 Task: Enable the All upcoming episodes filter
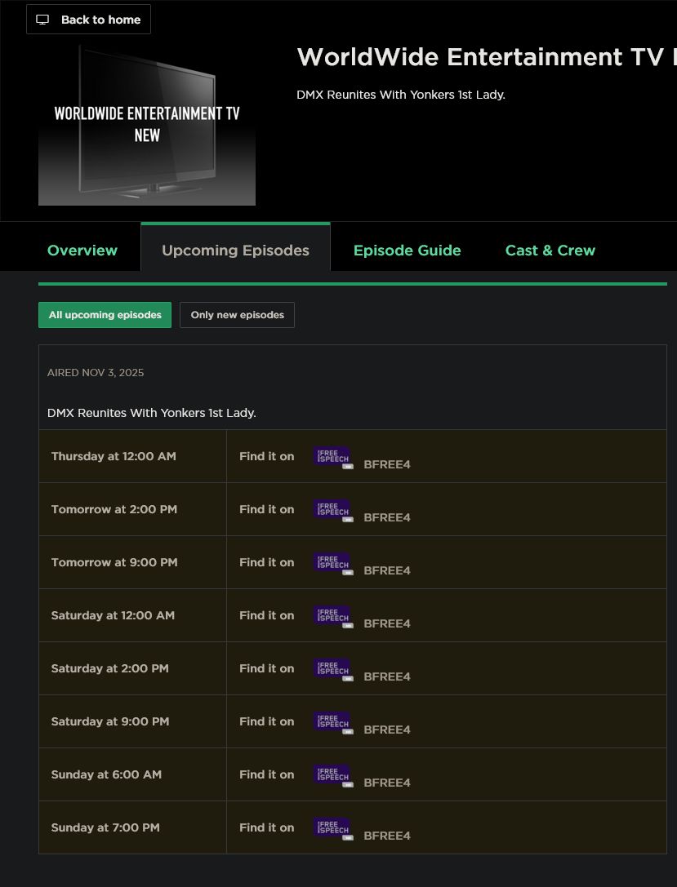(105, 315)
